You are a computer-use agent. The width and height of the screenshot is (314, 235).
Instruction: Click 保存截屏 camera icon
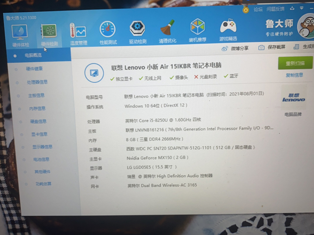coord(261,47)
